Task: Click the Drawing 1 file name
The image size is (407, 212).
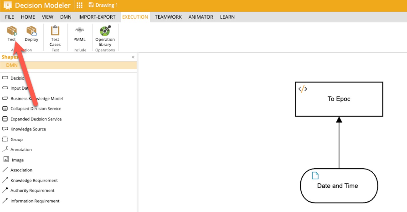Action: point(106,5)
